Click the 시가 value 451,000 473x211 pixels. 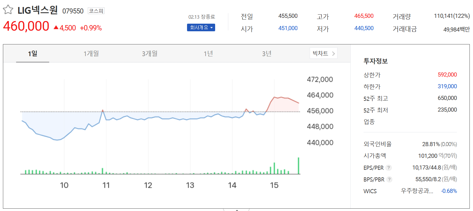pos(288,28)
